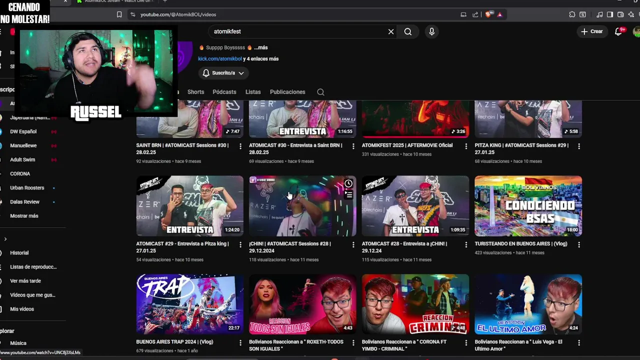Click Watch later clock on ¡CHIN! Sessions thumbnail
640x360 pixels.
[x=348, y=183]
